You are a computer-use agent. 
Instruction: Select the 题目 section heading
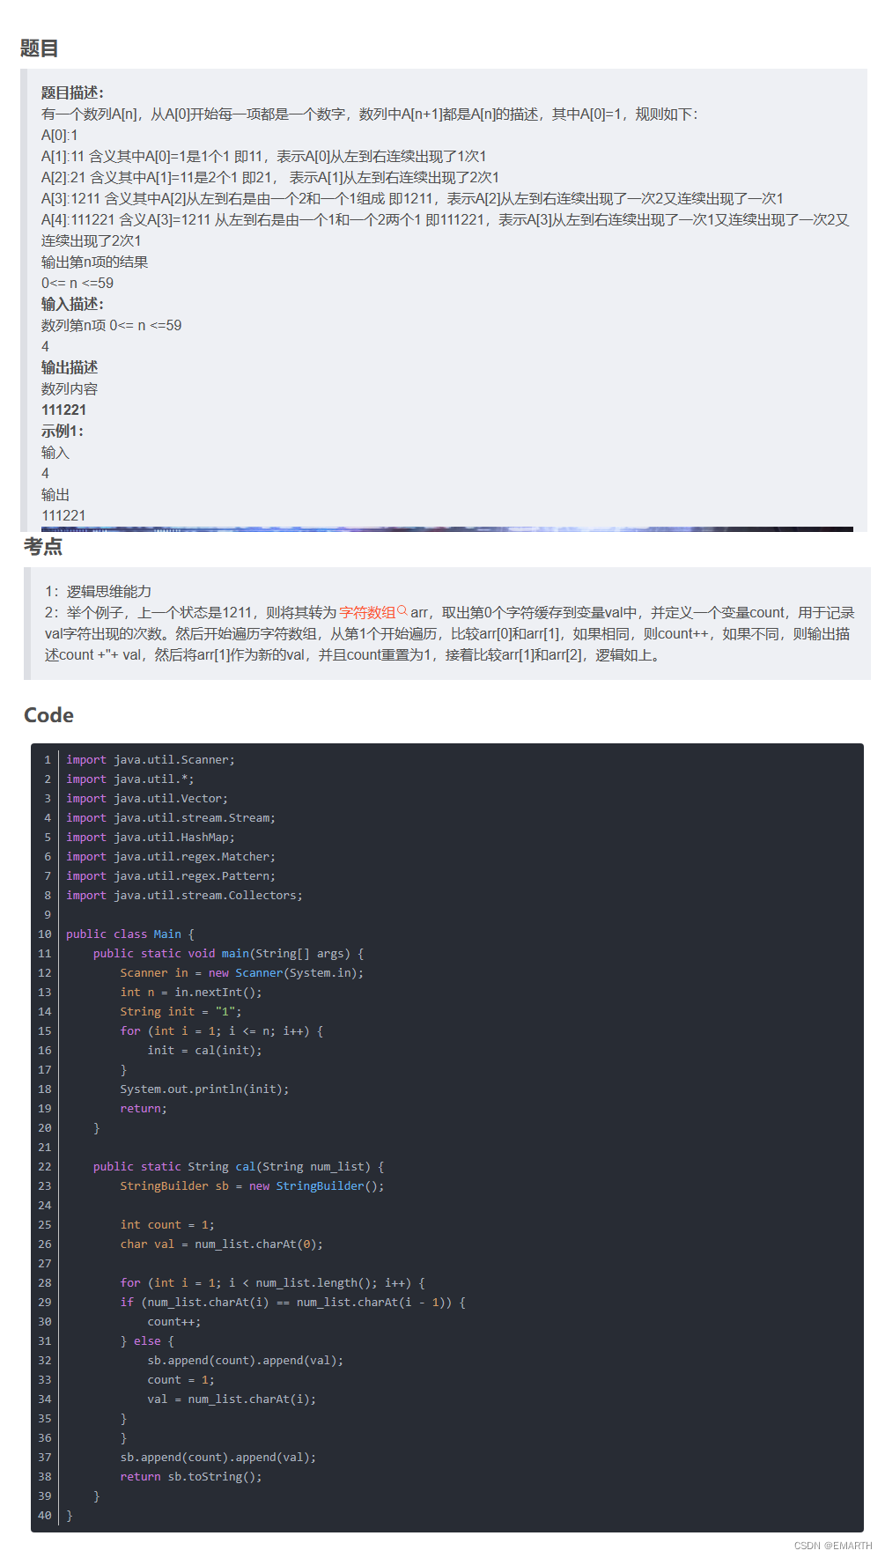tap(40, 48)
